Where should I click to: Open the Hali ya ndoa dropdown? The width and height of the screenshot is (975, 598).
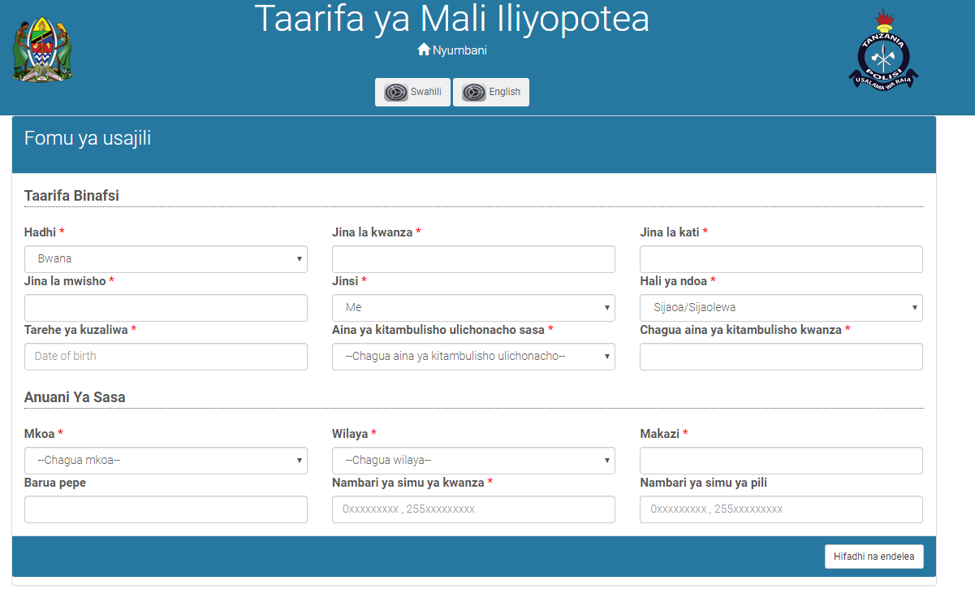pyautogui.click(x=781, y=308)
